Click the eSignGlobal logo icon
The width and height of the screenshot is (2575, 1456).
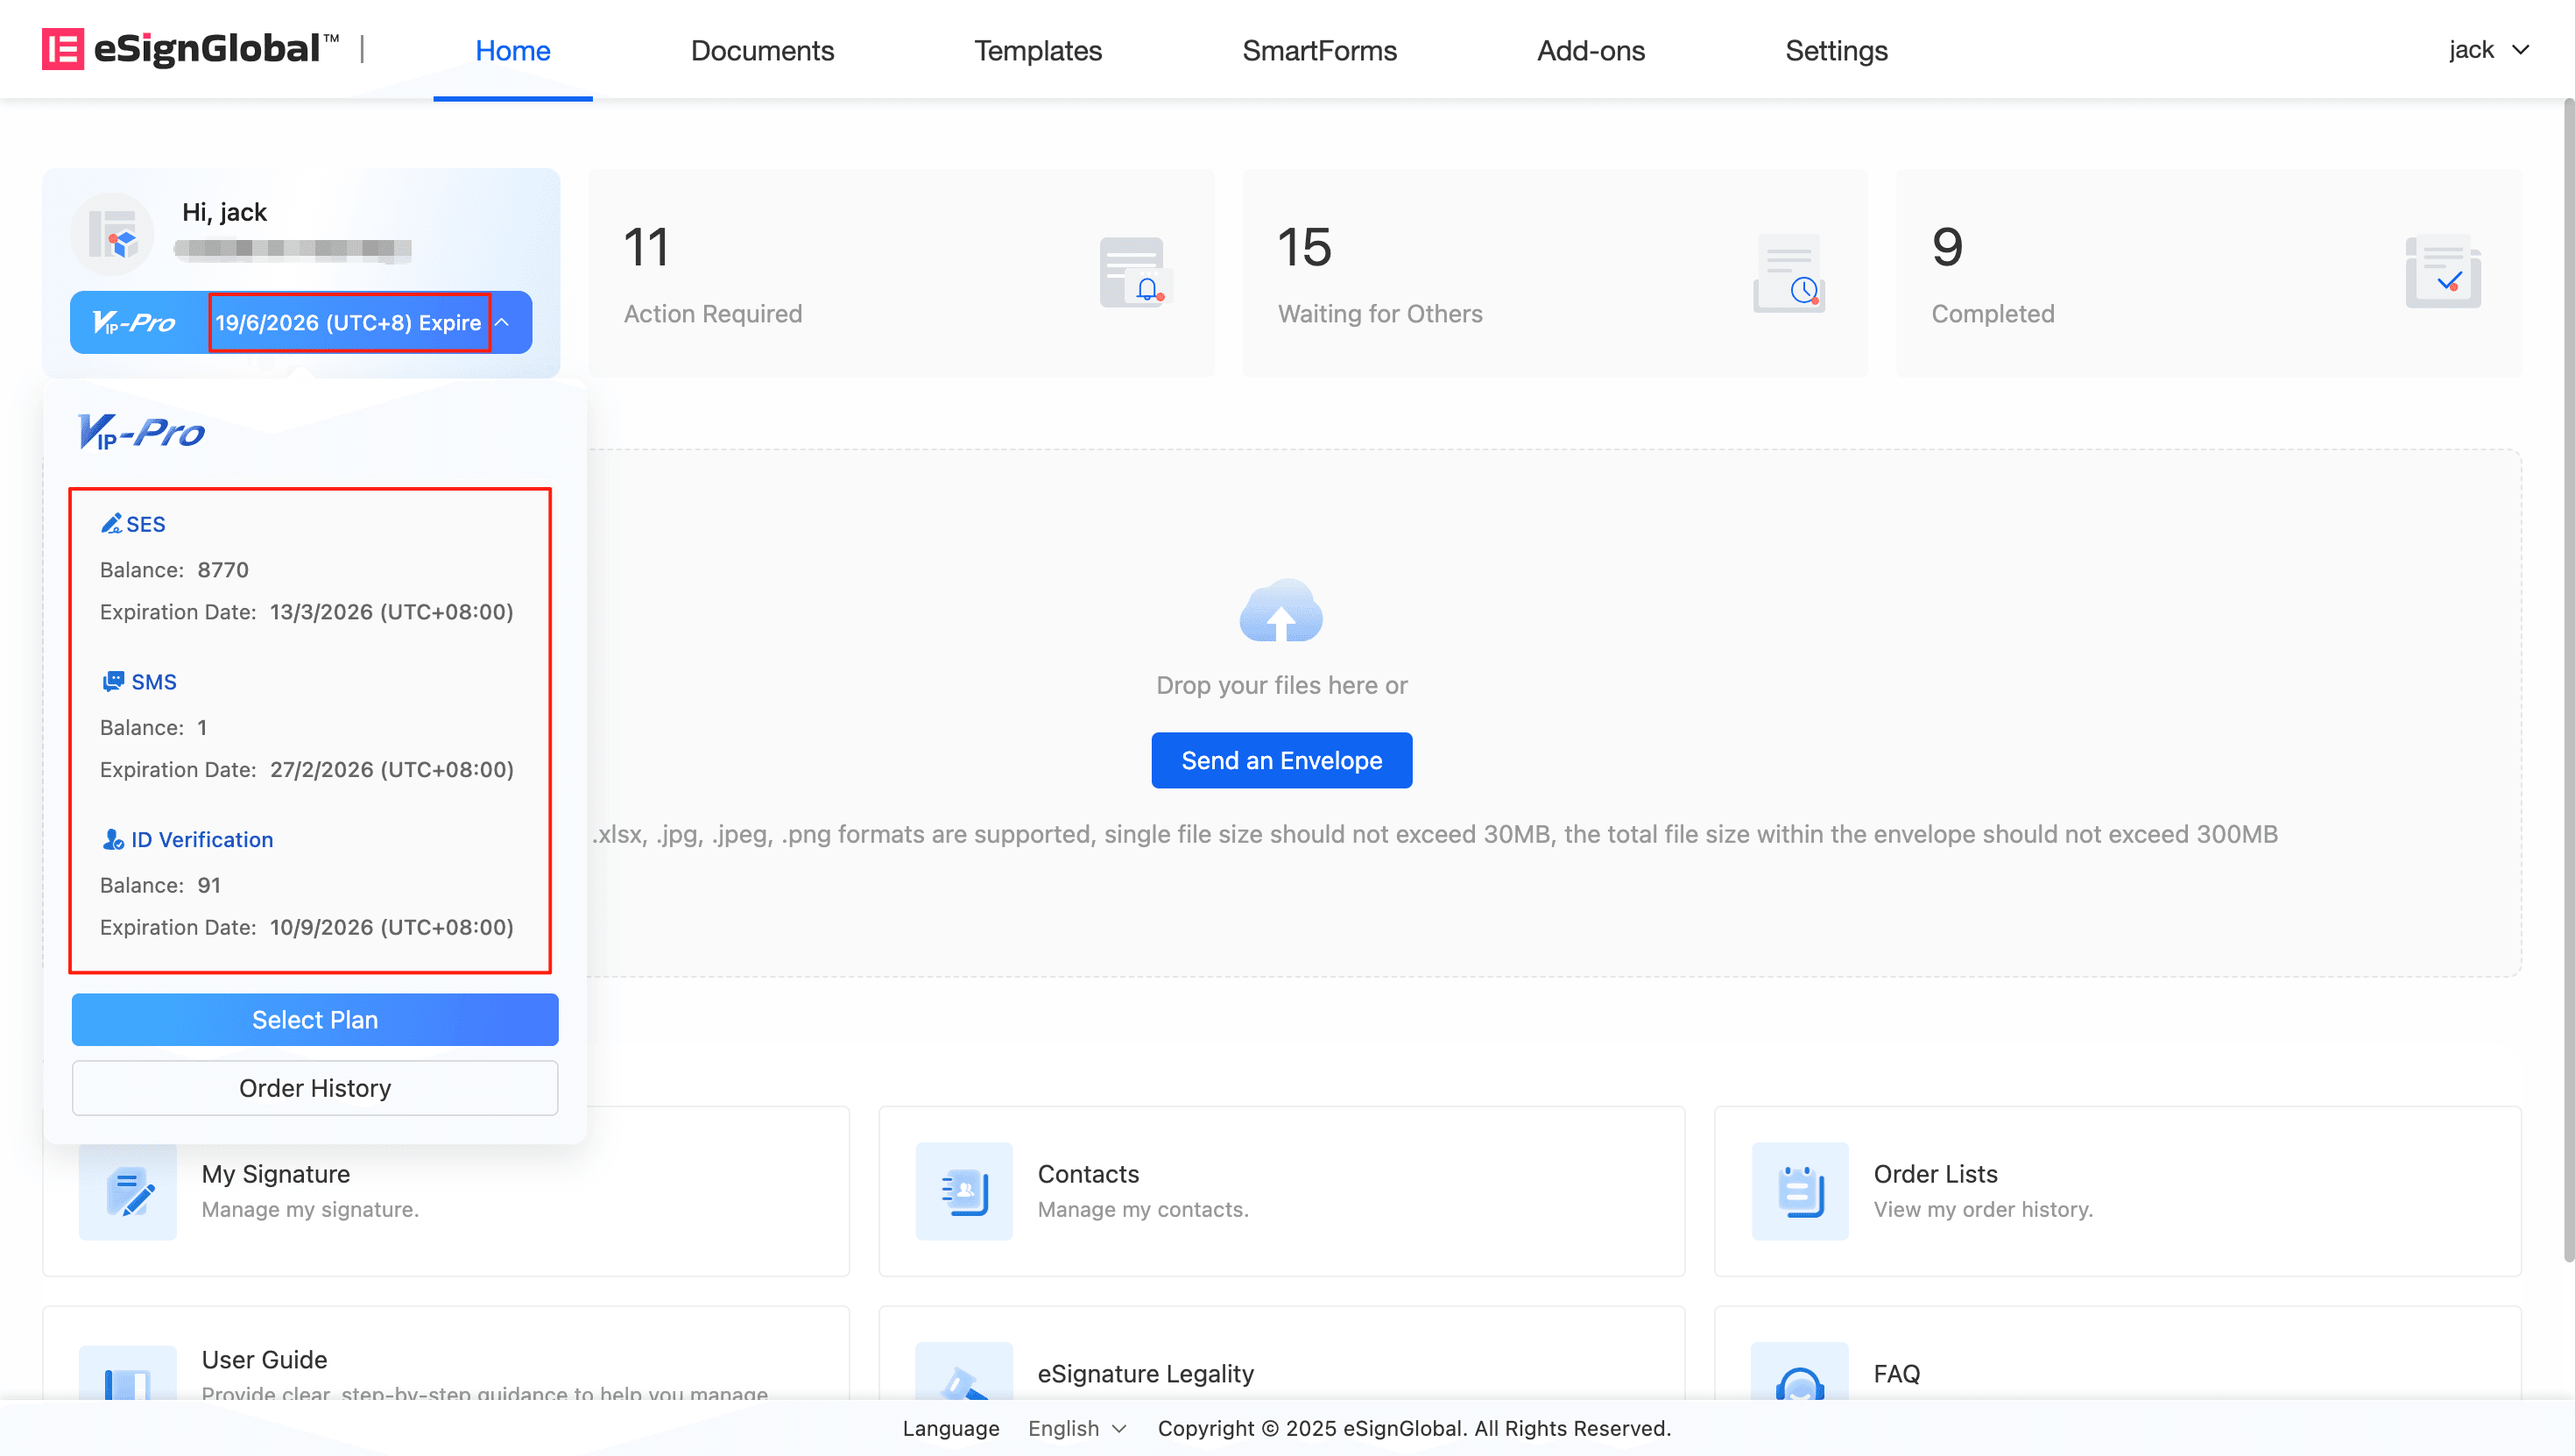[62, 49]
